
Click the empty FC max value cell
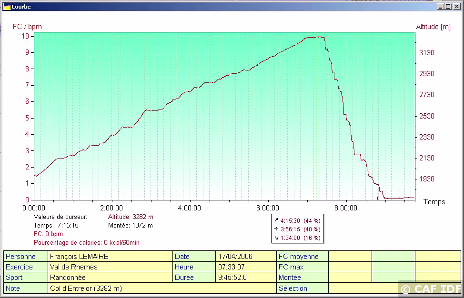pos(350,267)
